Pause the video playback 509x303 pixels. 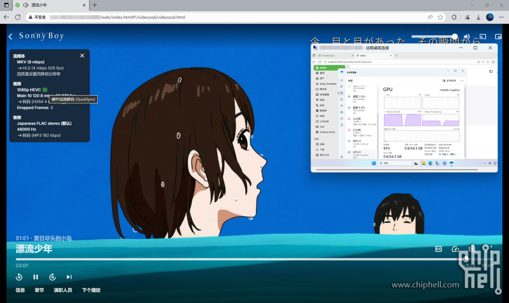tap(36, 277)
